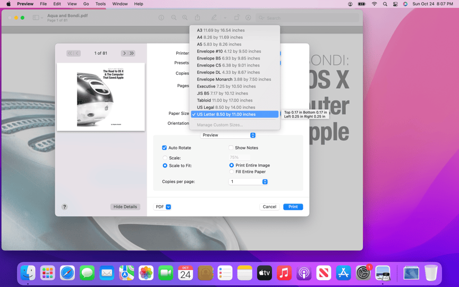
Task: Select Envelope Monarch paper size
Action: pyautogui.click(x=235, y=79)
